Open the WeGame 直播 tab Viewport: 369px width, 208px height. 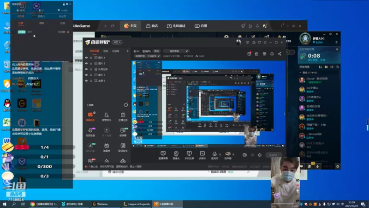(x=201, y=26)
